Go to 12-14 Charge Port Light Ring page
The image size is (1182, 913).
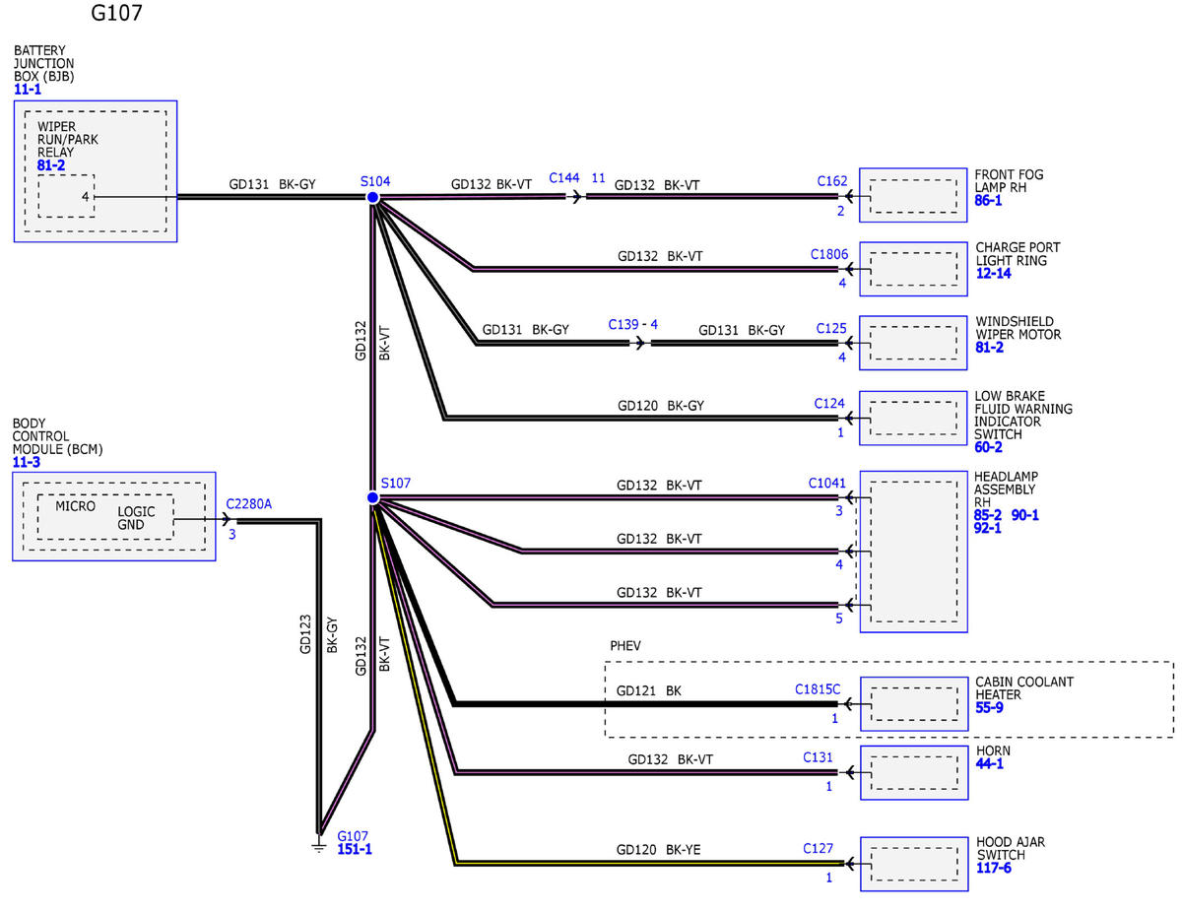[x=993, y=274]
